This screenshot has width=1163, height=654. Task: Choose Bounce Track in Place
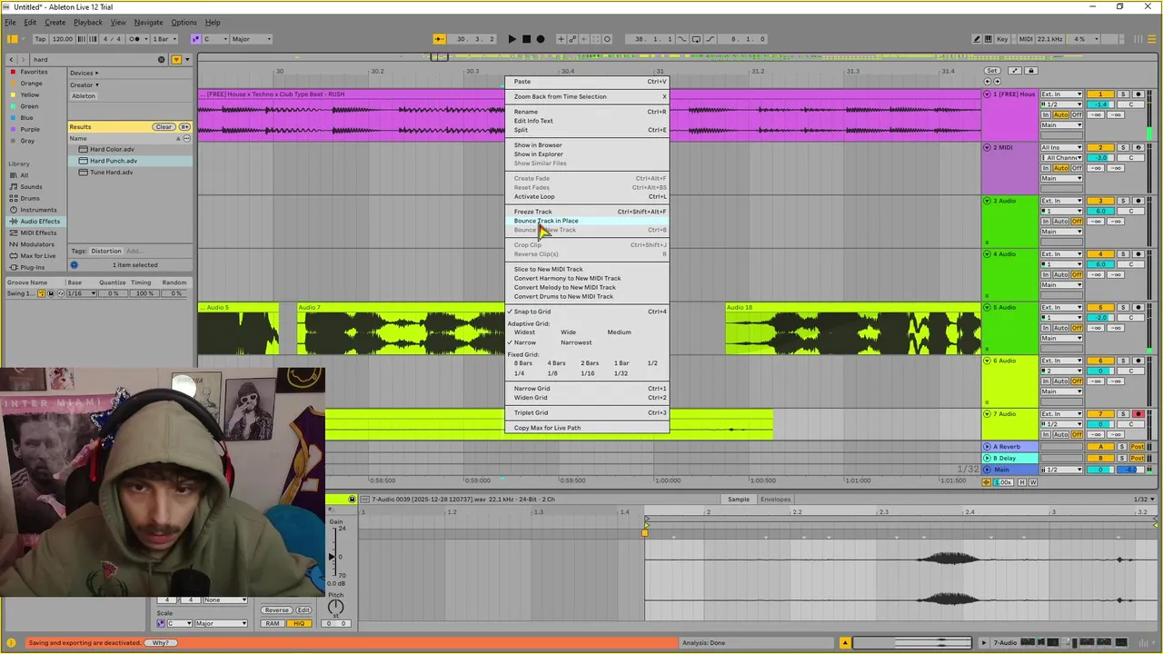(587, 221)
